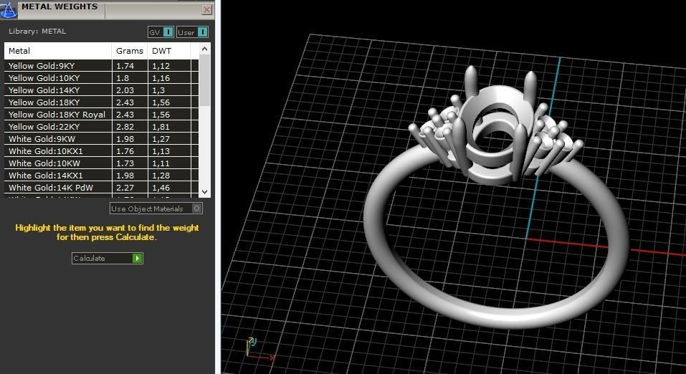Image resolution: width=686 pixels, height=374 pixels.
Task: Enable Use Object Materials option
Action: 156,208
